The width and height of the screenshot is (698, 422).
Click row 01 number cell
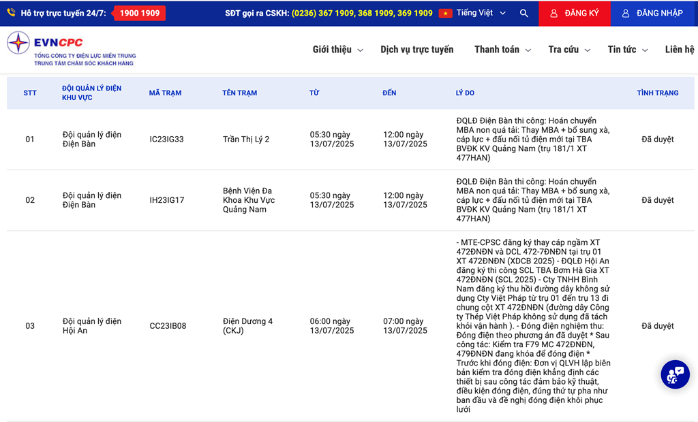30,139
